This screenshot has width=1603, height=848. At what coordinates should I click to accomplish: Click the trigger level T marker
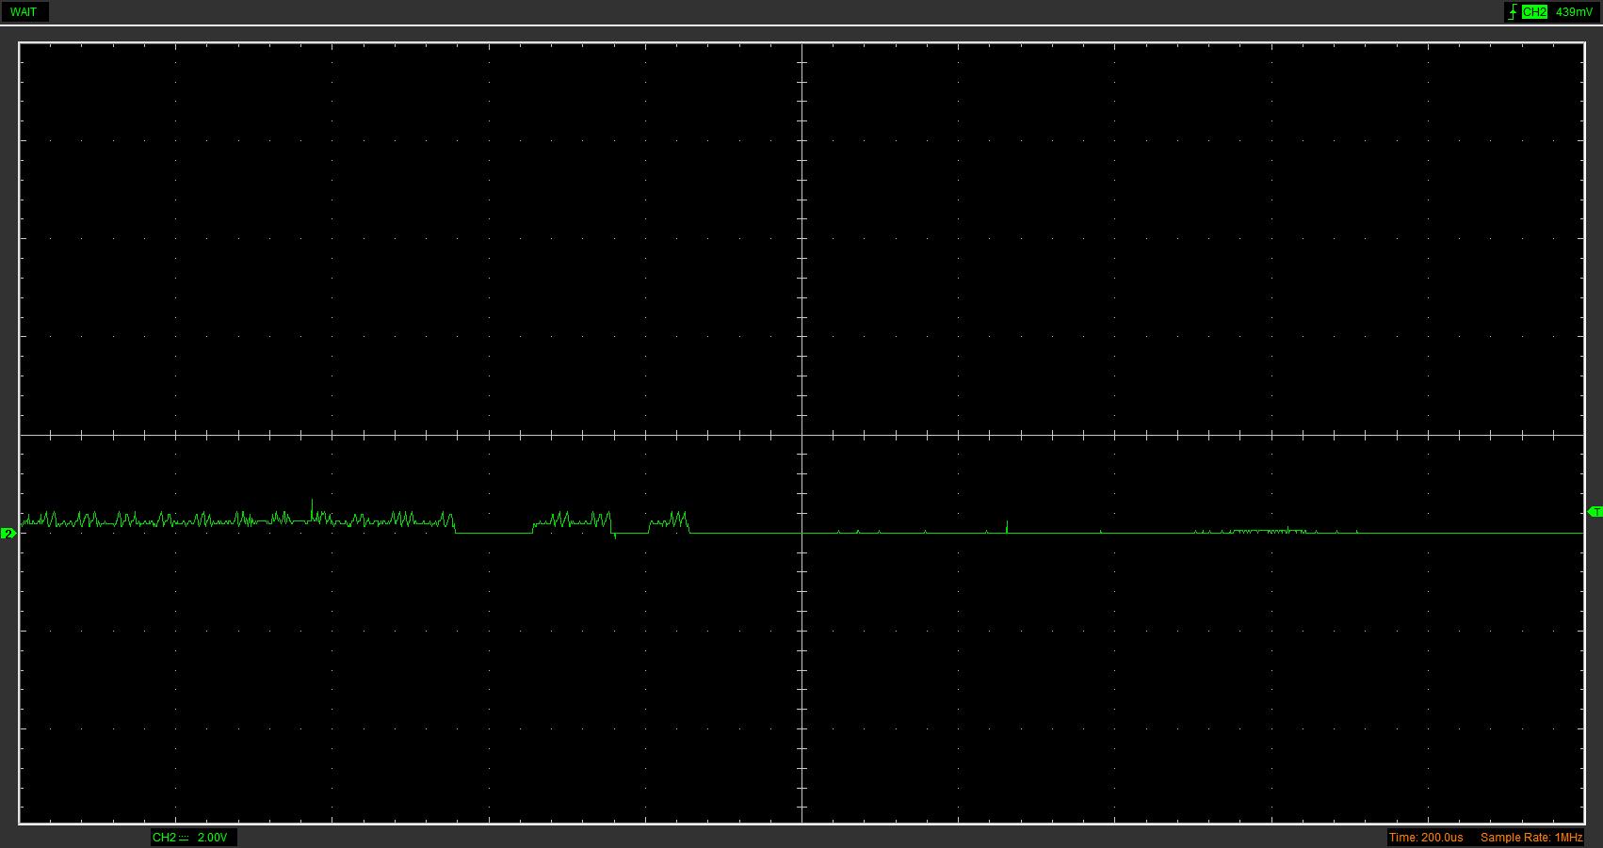pos(1595,512)
